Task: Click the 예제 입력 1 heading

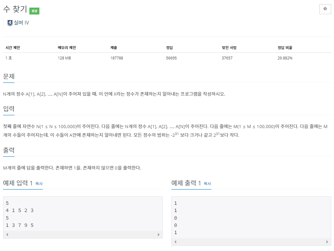Action: pyautogui.click(x=18, y=183)
